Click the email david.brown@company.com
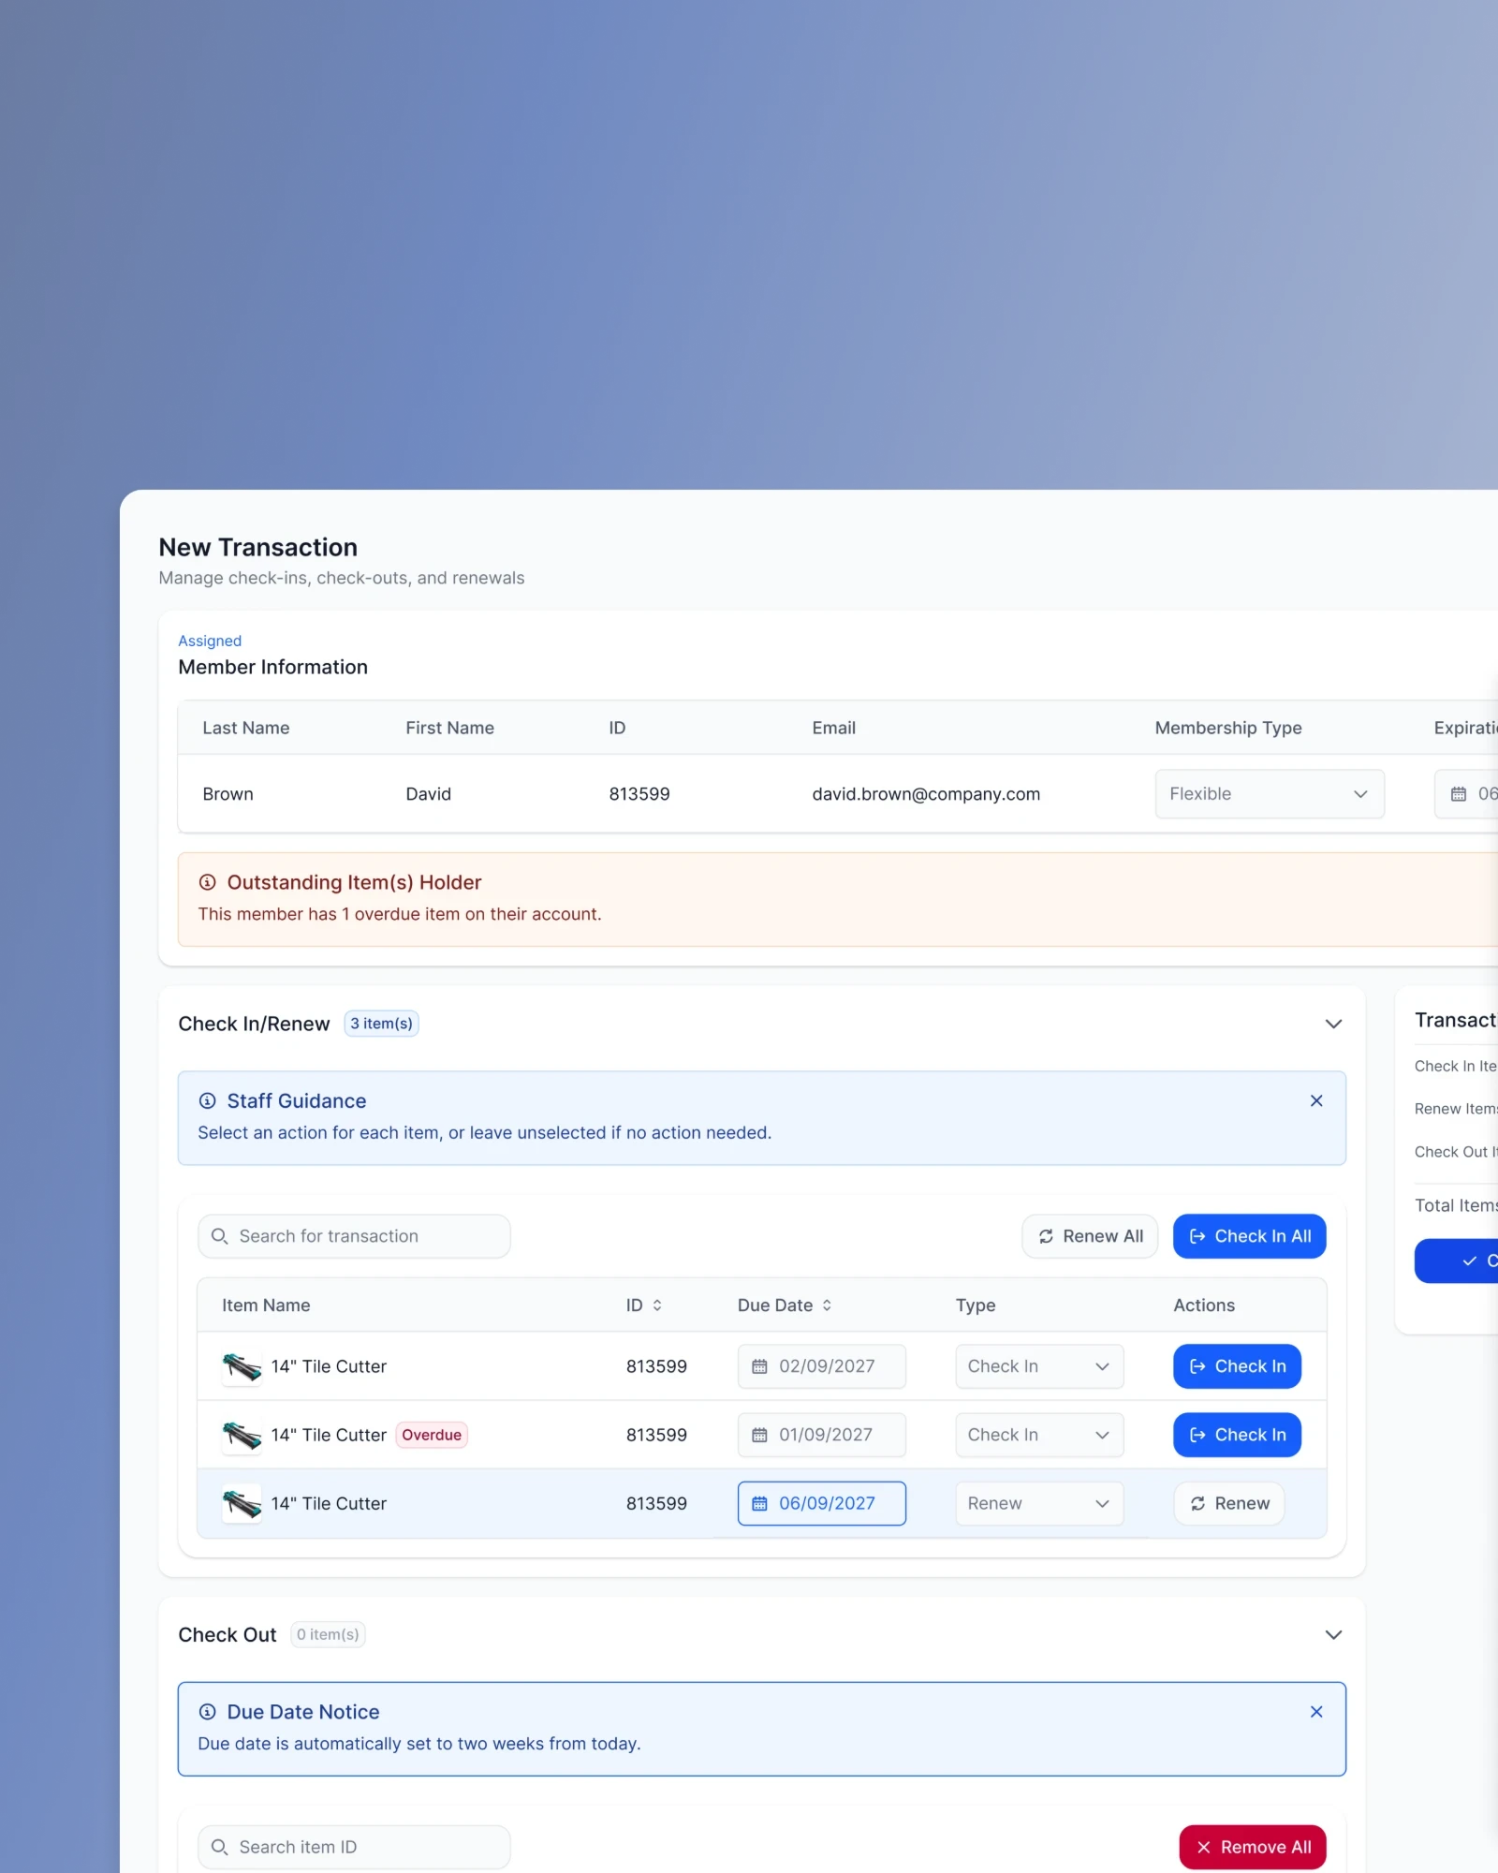Viewport: 1498px width, 1873px height. pyautogui.click(x=926, y=794)
